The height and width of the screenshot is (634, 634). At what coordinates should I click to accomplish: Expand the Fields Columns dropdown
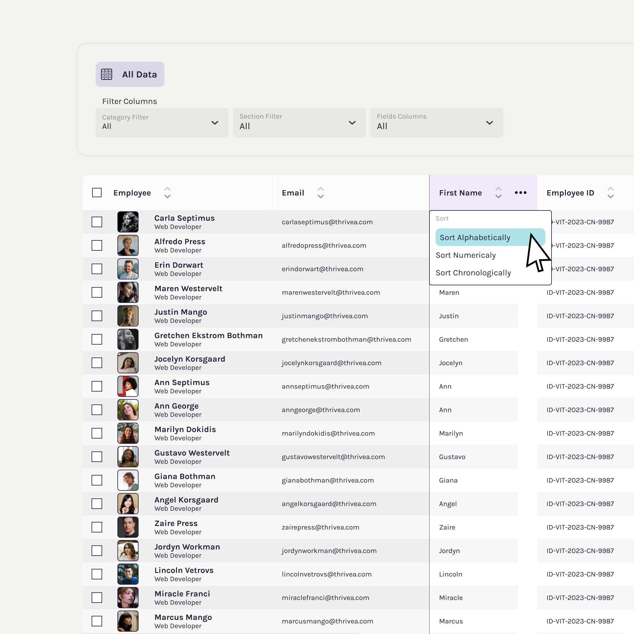click(x=436, y=123)
